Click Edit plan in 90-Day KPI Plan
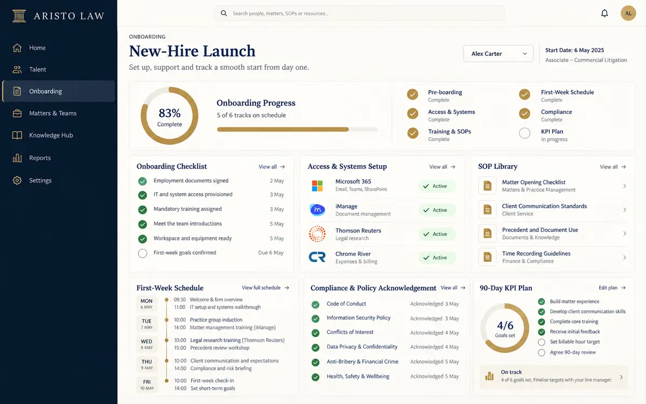The image size is (646, 404). click(613, 288)
